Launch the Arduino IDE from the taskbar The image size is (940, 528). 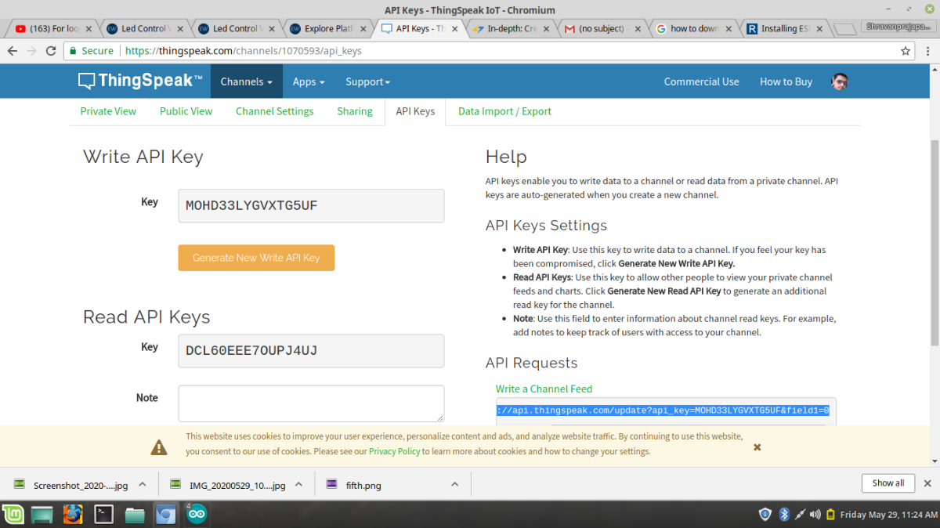[197, 515]
